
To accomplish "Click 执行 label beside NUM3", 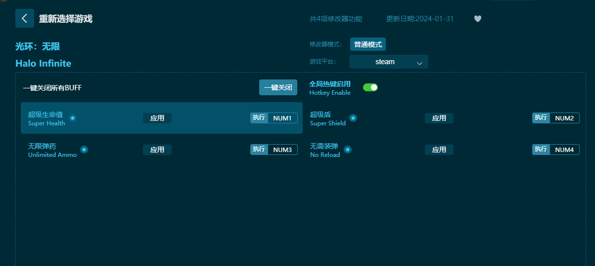I will coord(259,149).
